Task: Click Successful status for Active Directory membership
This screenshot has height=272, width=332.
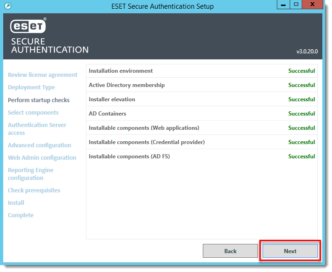Action: click(302, 85)
